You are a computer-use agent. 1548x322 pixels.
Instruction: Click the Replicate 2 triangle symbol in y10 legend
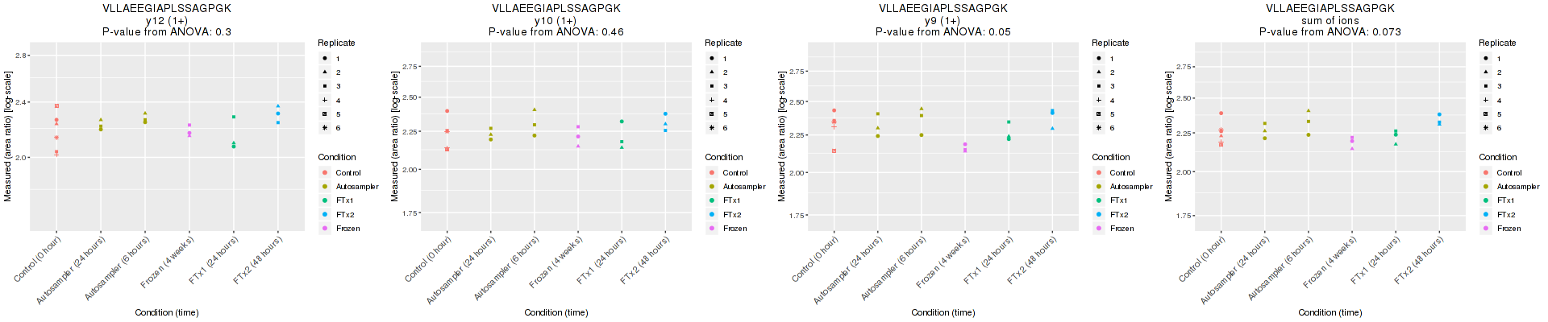711,72
